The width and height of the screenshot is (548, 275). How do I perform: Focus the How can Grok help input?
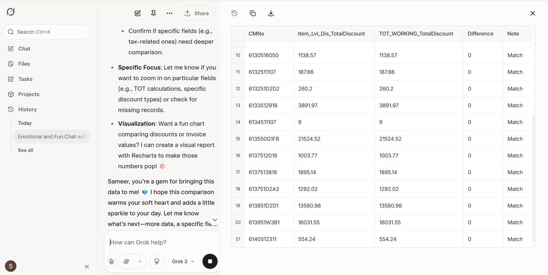click(x=162, y=242)
